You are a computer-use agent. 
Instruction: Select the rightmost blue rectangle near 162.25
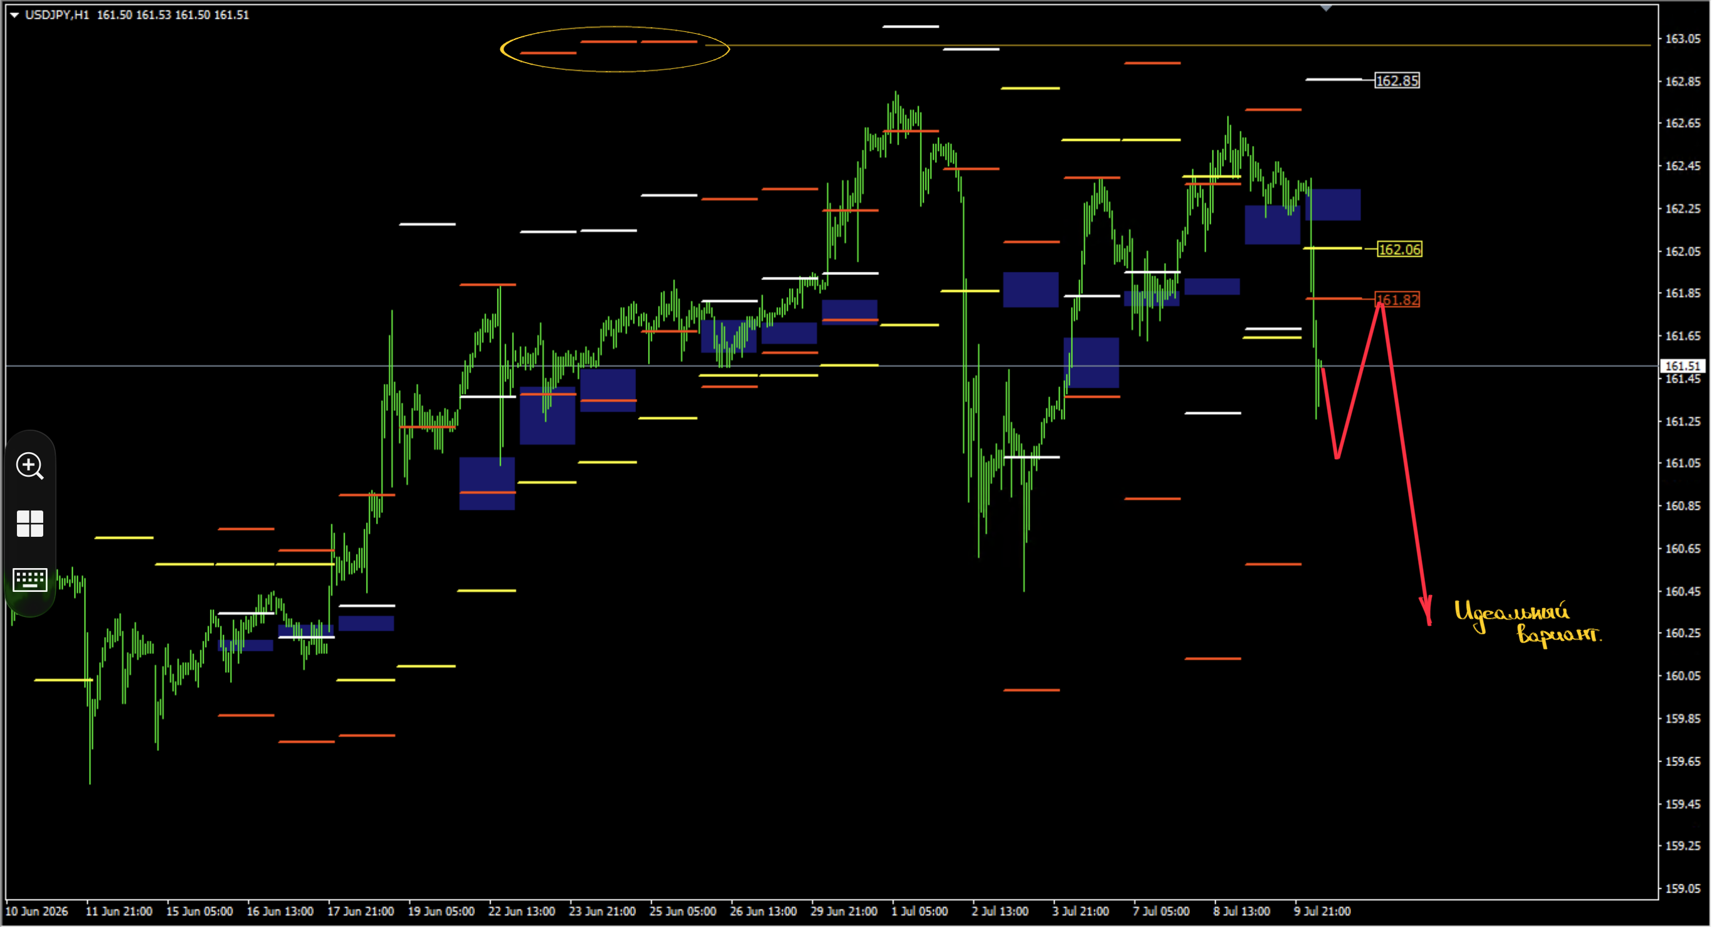pos(1332,205)
